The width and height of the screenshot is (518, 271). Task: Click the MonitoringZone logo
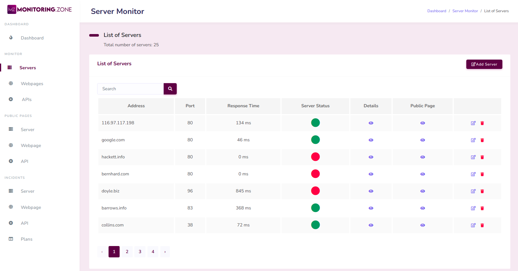click(39, 9)
